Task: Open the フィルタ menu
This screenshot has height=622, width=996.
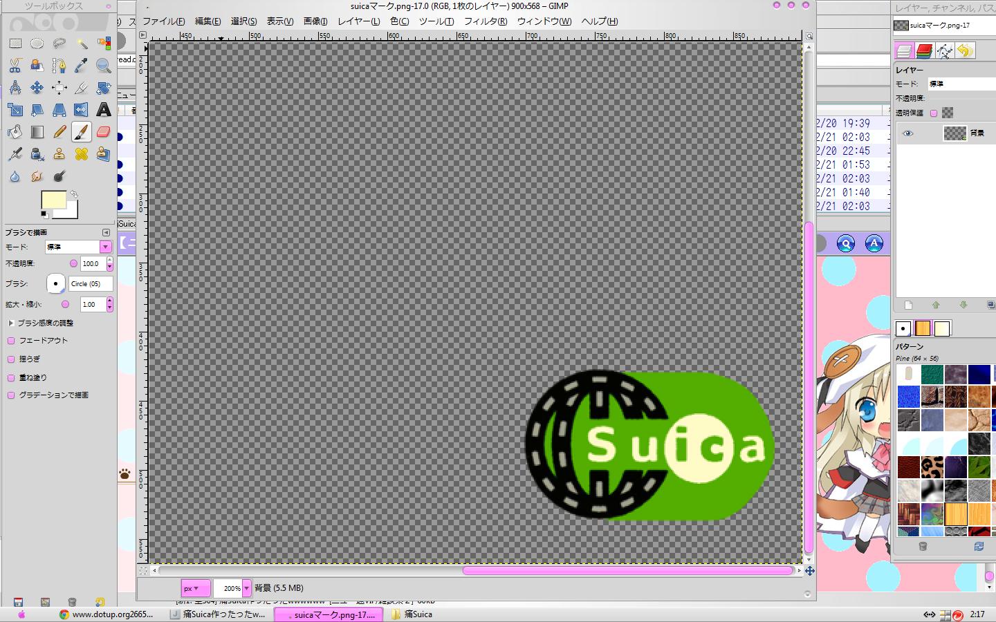Action: [x=485, y=21]
